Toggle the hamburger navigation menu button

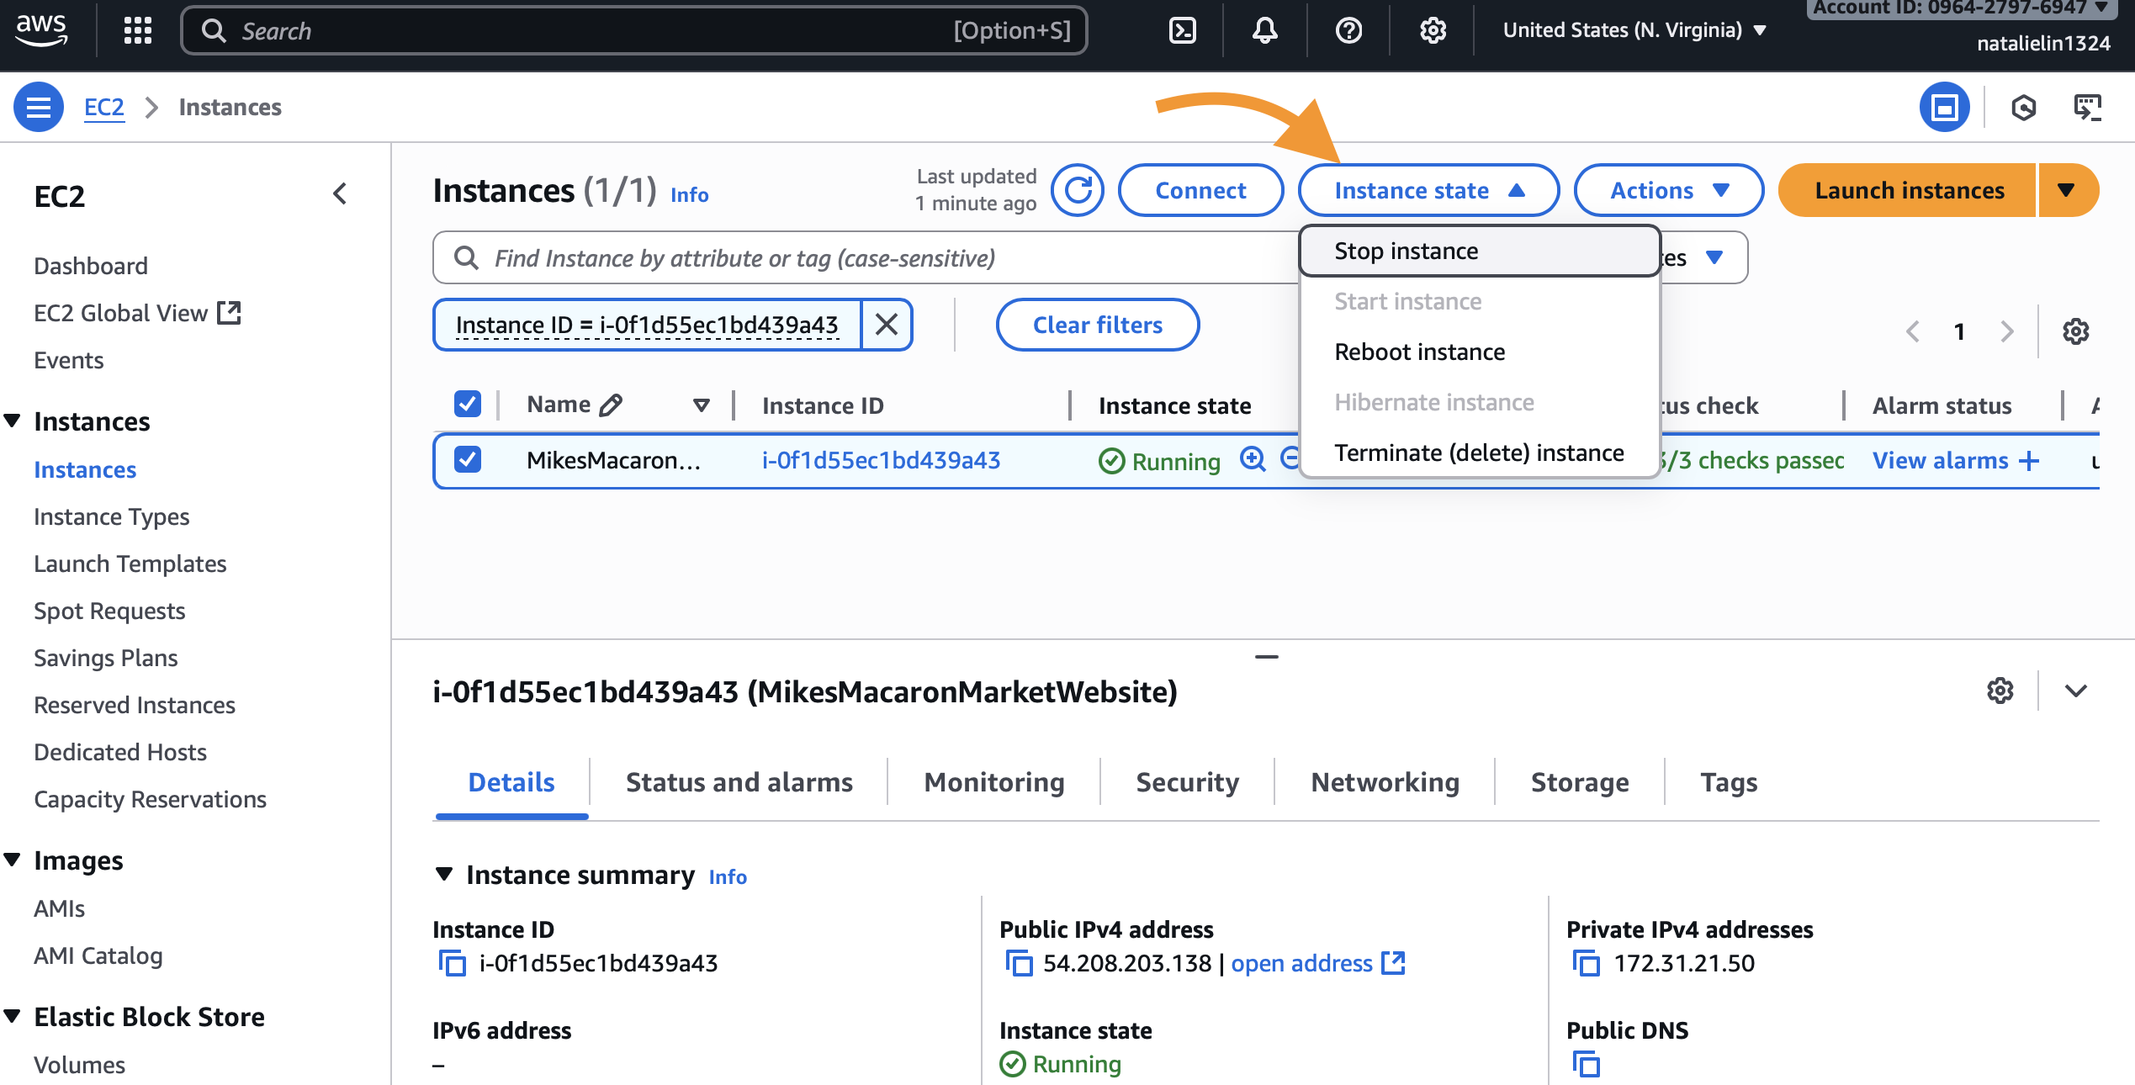pos(39,107)
